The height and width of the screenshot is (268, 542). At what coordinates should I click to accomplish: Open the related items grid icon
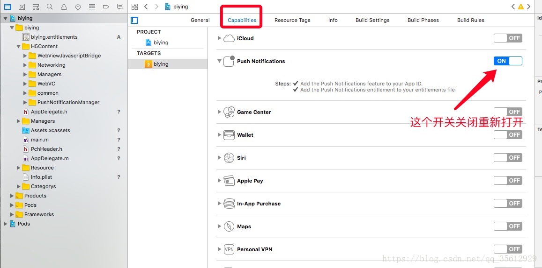tap(135, 7)
